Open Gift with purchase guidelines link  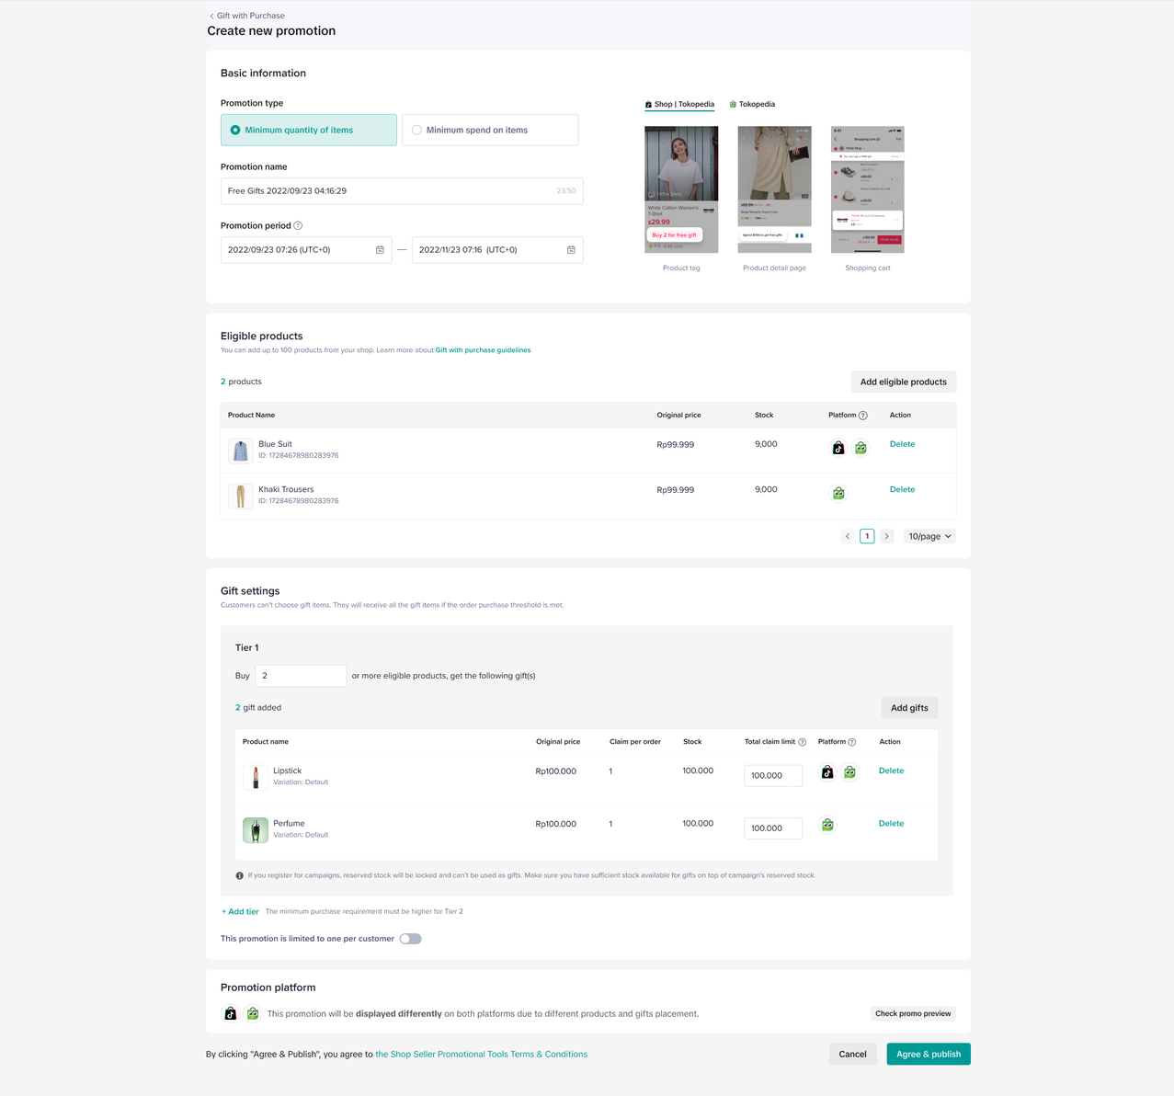pos(483,350)
